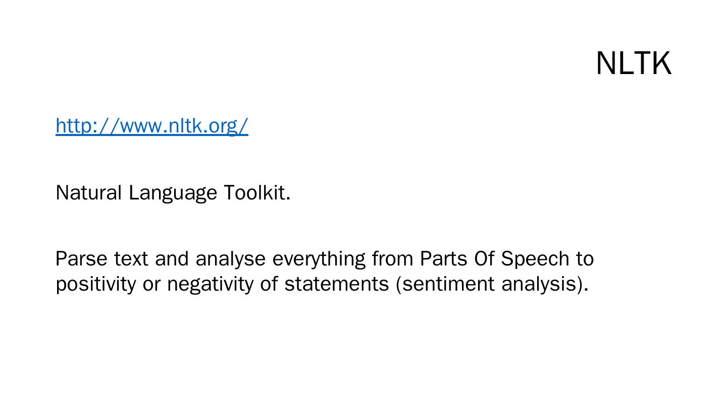Open the http://www.nltk.org/ hyperlink
This screenshot has width=727, height=408.
tap(151, 125)
